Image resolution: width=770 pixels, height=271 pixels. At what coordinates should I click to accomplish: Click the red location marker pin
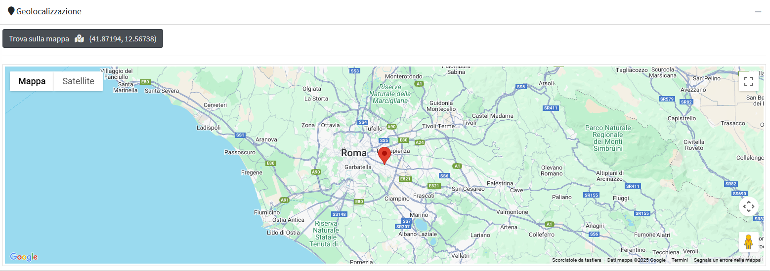(385, 155)
